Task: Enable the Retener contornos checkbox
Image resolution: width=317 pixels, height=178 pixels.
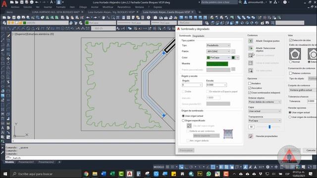Action: point(291,73)
